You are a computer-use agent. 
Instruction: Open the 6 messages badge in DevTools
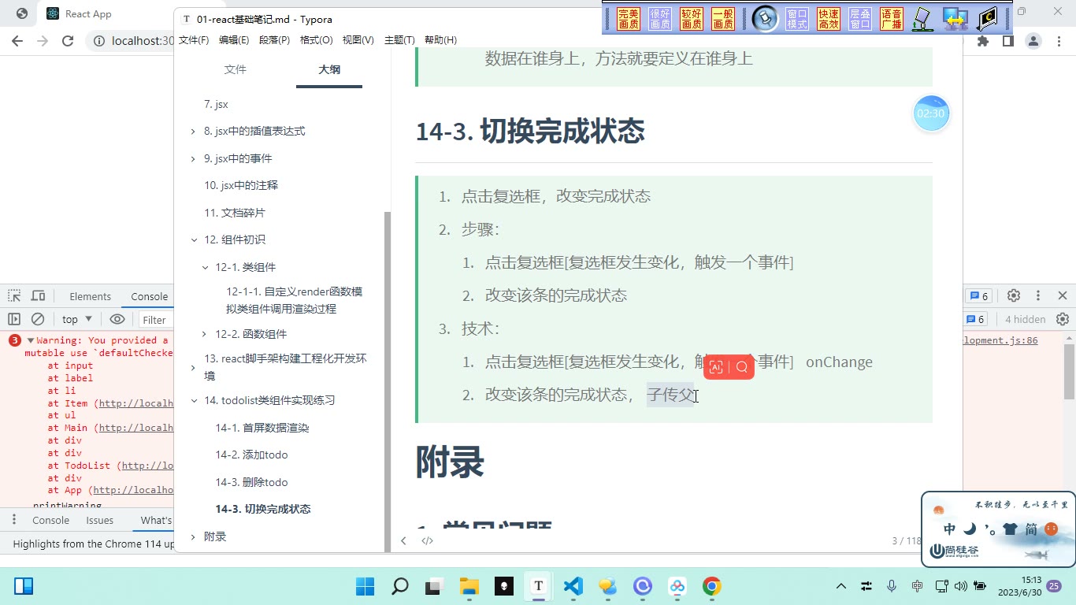pos(978,295)
